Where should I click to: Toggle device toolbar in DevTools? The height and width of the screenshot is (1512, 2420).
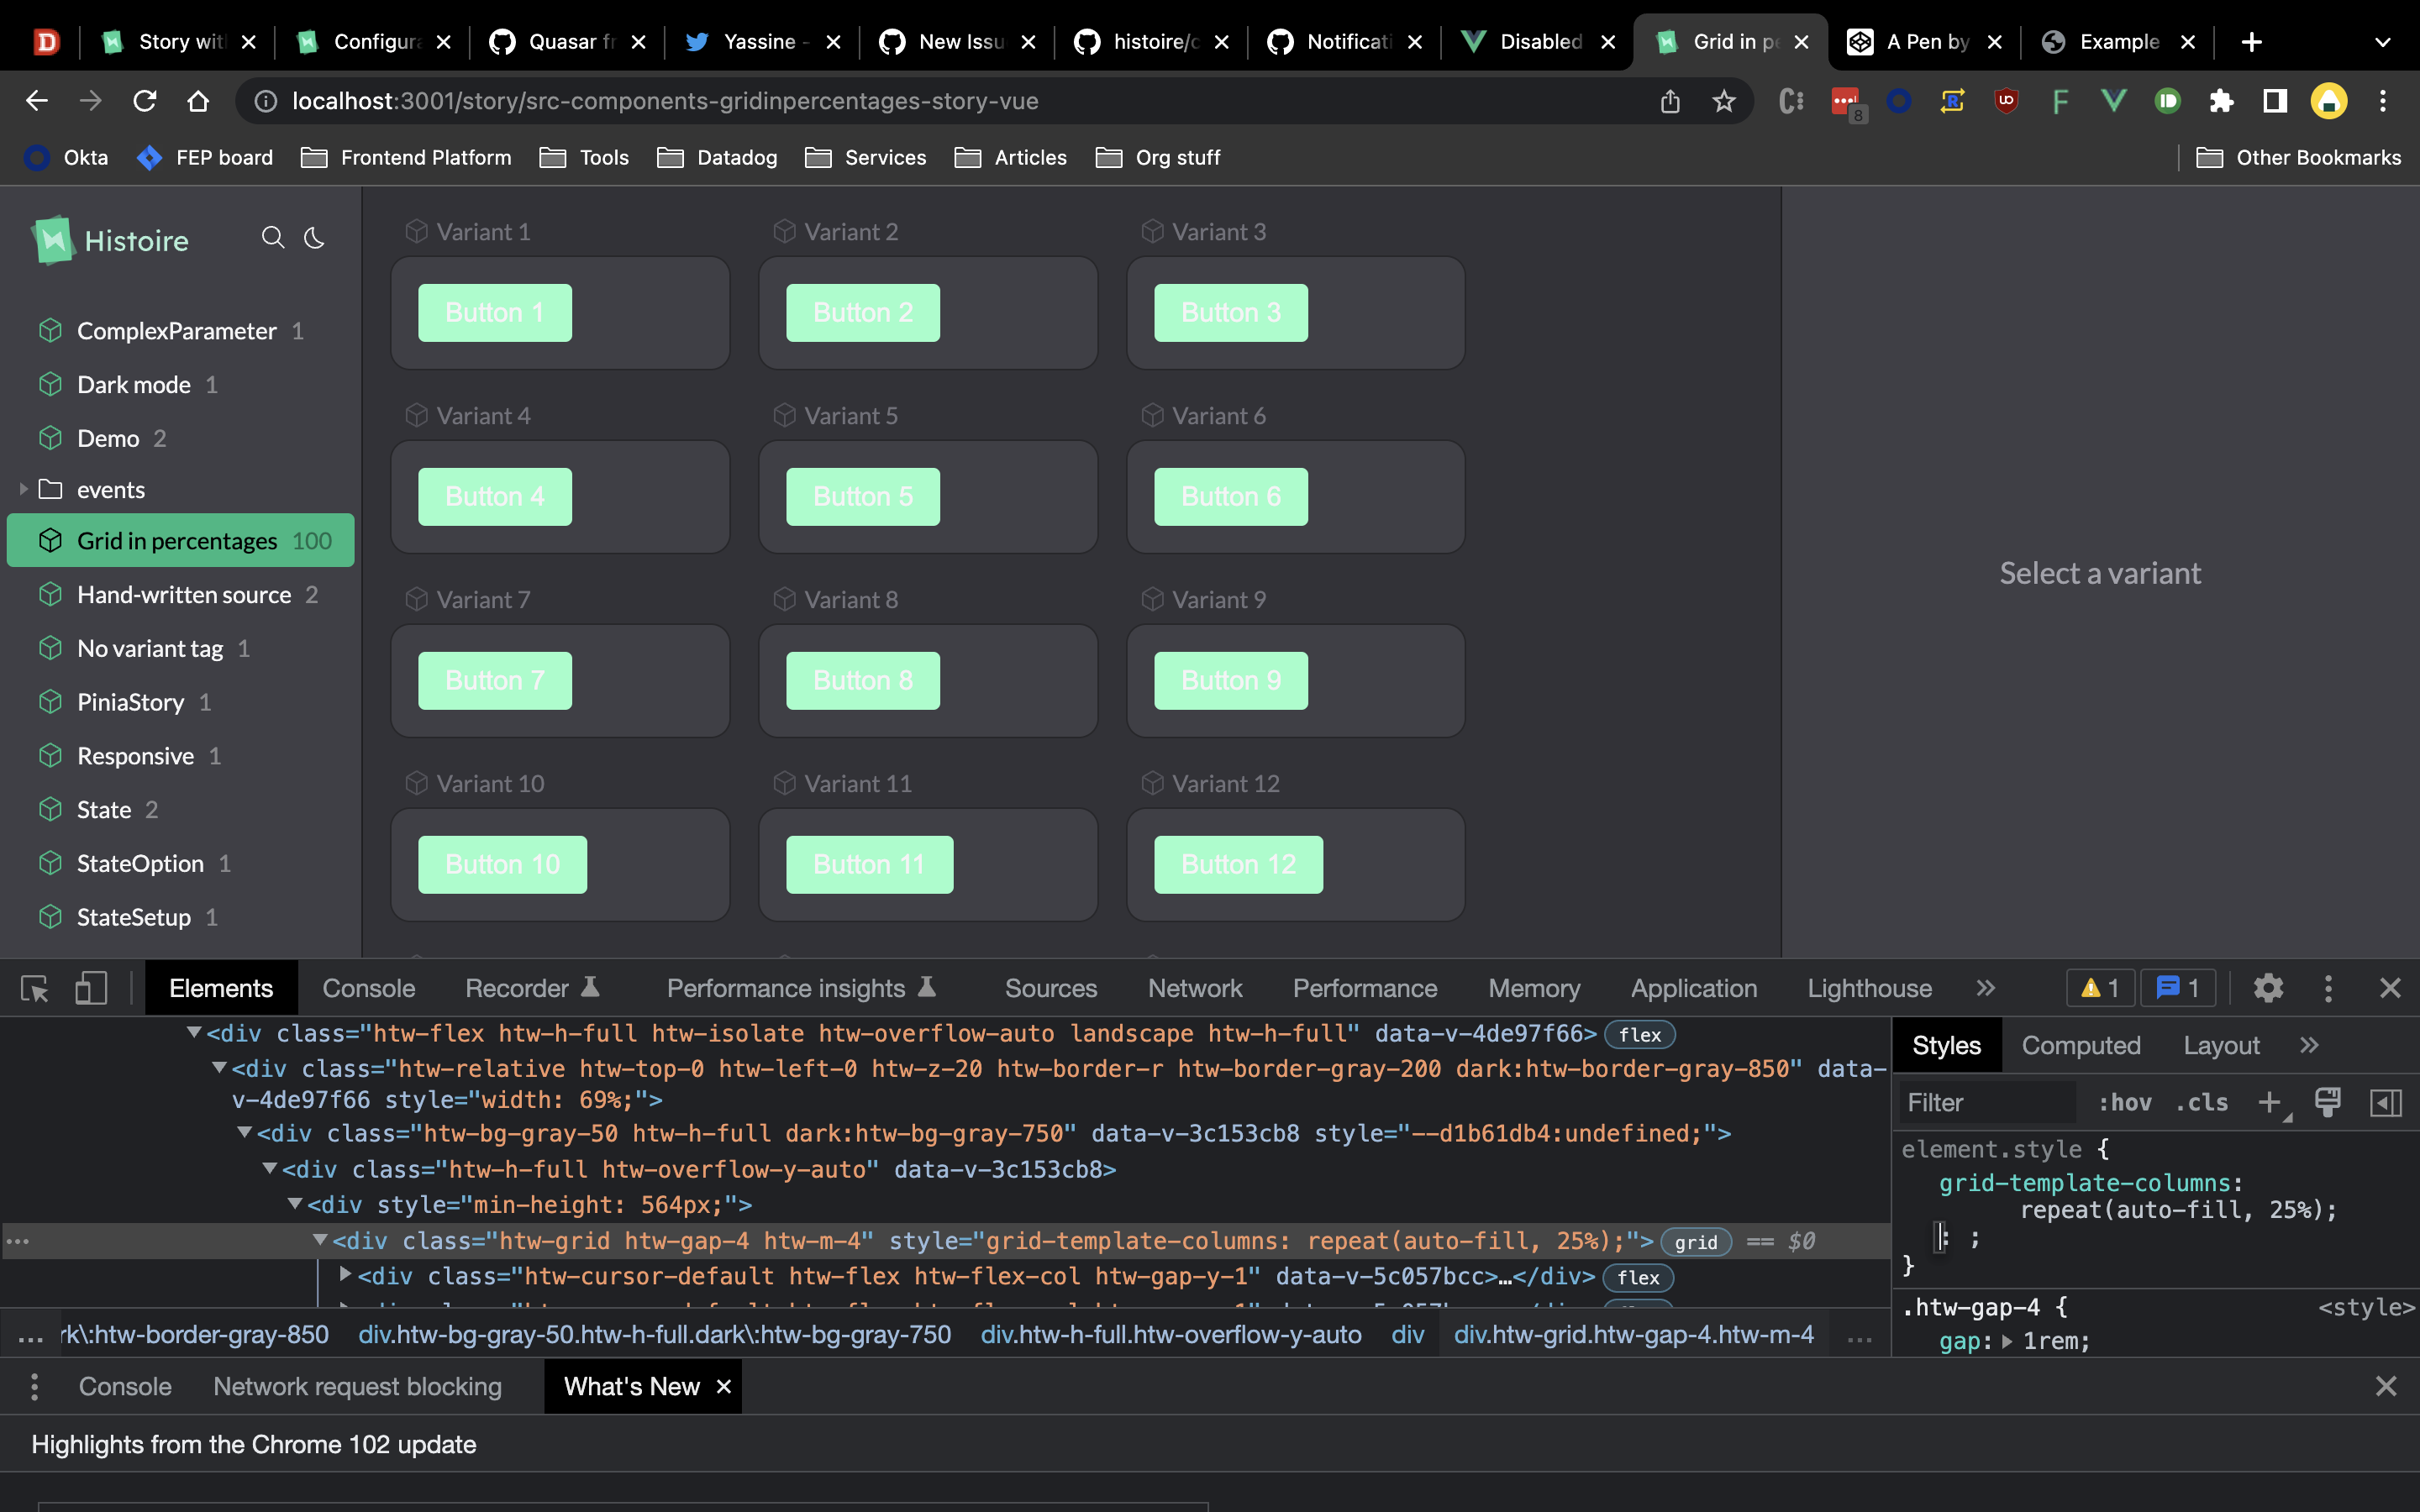click(91, 989)
